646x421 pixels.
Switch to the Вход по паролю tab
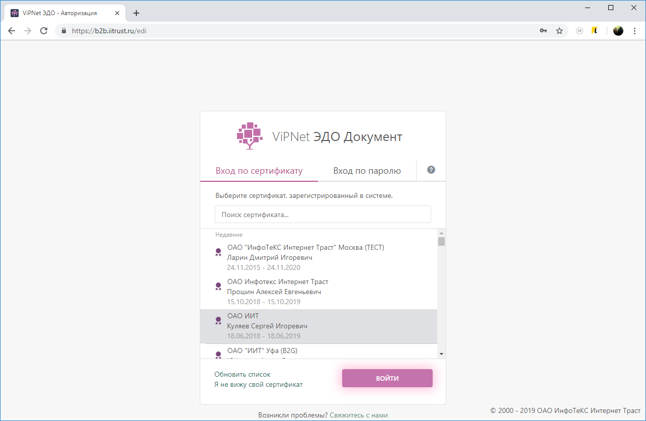tap(367, 170)
